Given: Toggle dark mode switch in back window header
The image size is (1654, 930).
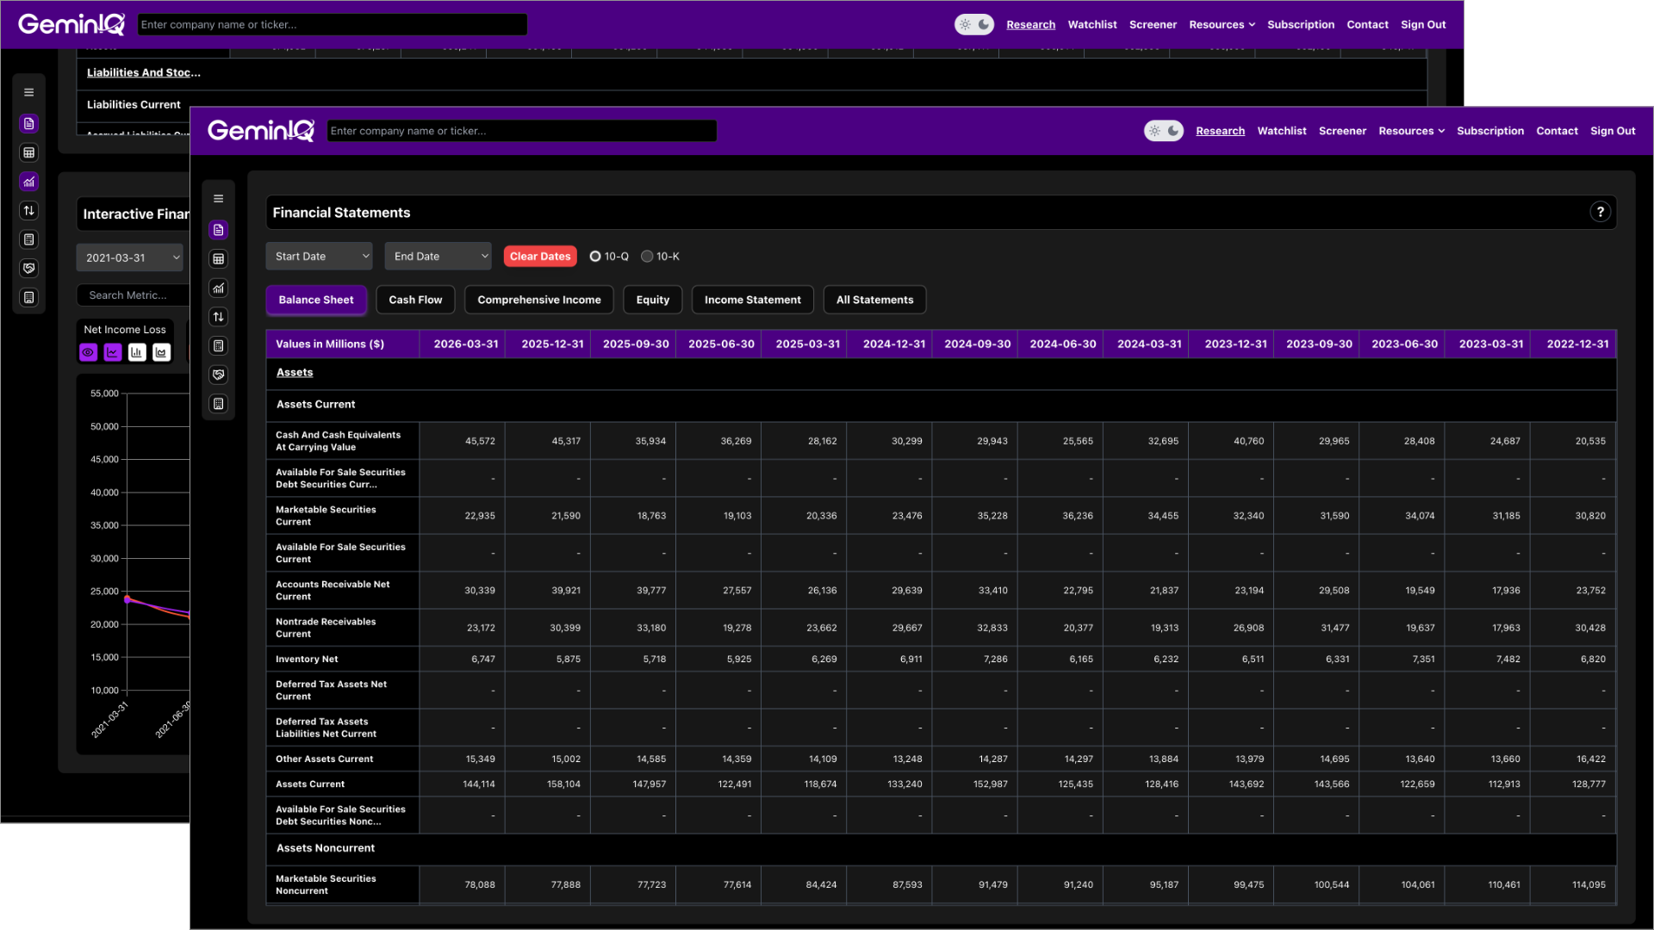Looking at the screenshot, I should tap(974, 24).
